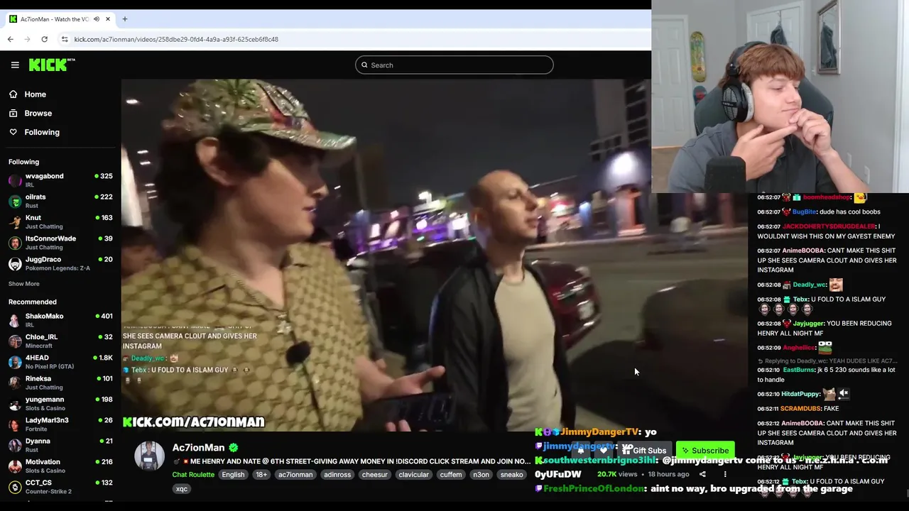The height and width of the screenshot is (511, 909).
Task: Go forward with browser forward arrow
Action: coord(28,39)
